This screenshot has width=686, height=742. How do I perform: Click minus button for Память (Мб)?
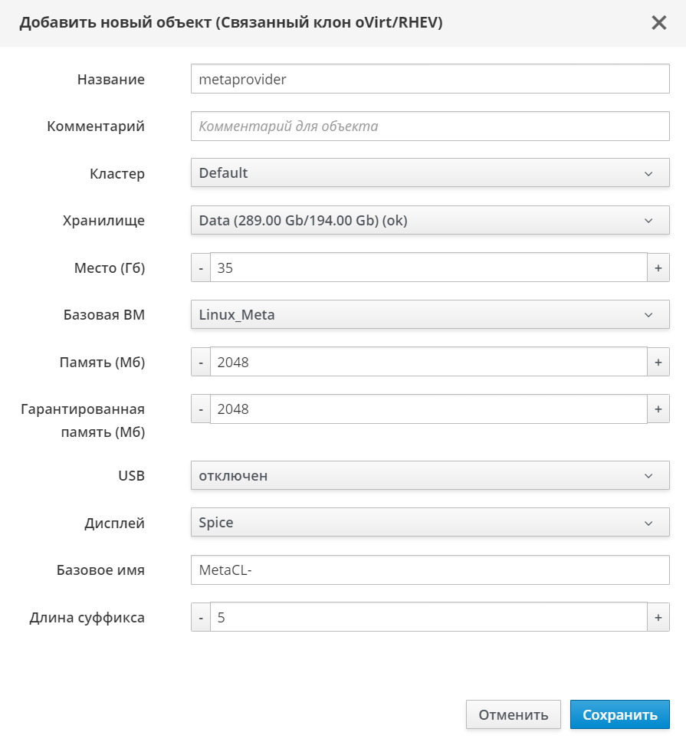(201, 362)
